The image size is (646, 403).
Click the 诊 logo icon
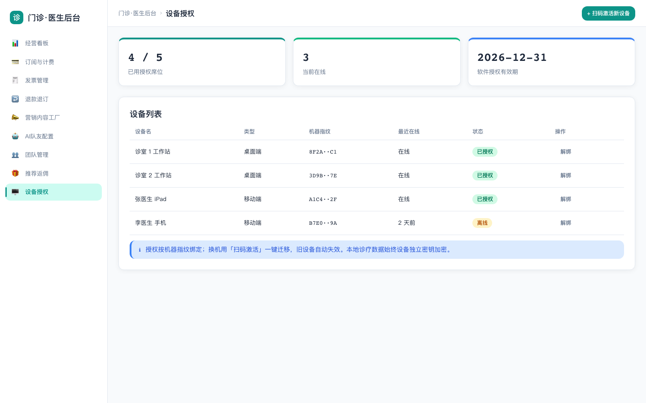tap(17, 17)
